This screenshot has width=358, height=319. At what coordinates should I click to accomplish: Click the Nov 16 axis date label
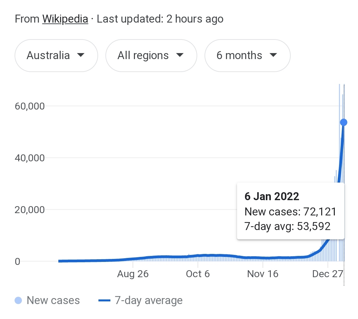point(263,274)
